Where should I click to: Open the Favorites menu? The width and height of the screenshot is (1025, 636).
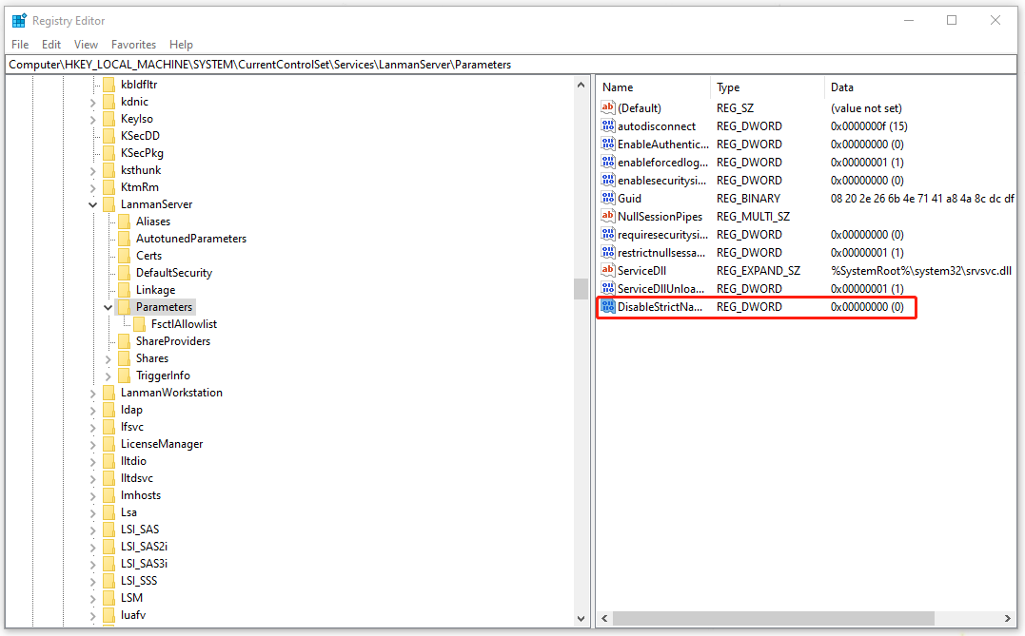click(x=133, y=44)
